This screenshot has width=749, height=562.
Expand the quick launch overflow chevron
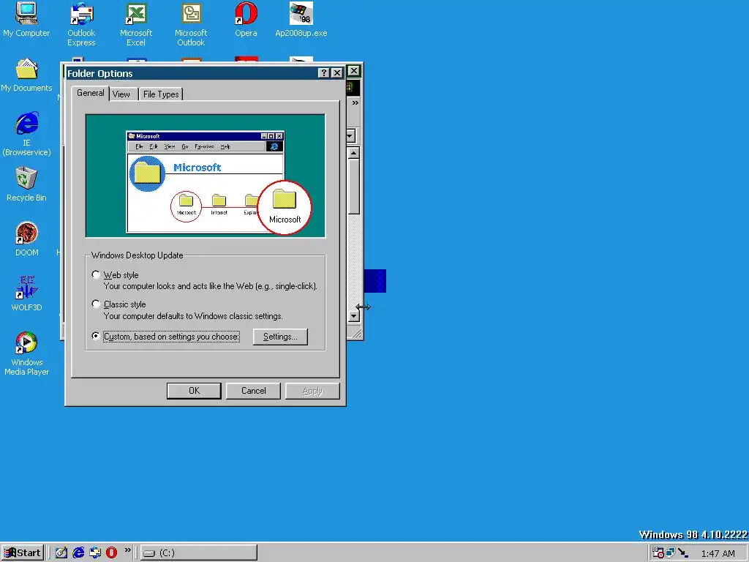coord(127,550)
